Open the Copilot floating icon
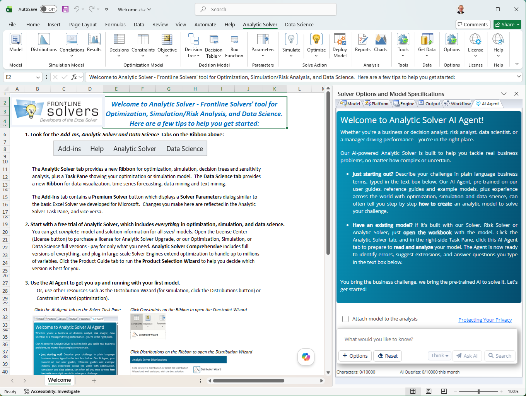The width and height of the screenshot is (526, 396). 306,357
